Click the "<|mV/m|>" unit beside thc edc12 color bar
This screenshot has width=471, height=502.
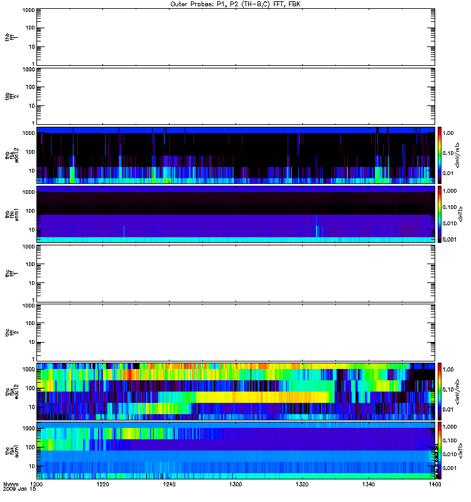[x=458, y=392]
